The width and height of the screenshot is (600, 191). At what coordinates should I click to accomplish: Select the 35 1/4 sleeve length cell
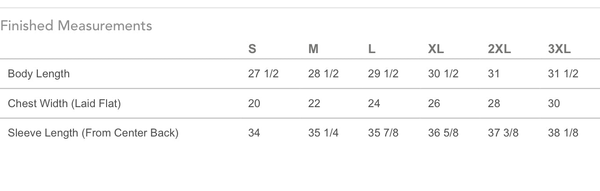tap(323, 133)
